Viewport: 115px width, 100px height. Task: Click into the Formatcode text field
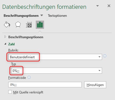point(45,85)
